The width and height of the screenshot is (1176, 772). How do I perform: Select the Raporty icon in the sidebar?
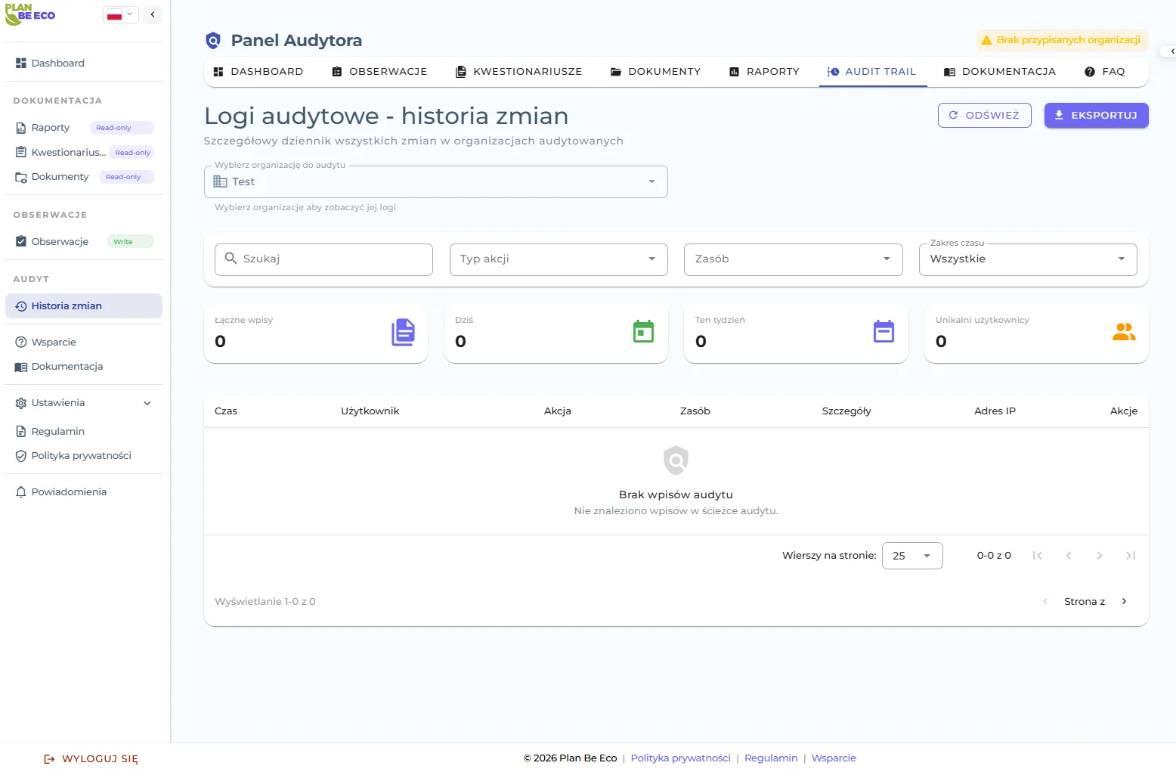(x=20, y=127)
